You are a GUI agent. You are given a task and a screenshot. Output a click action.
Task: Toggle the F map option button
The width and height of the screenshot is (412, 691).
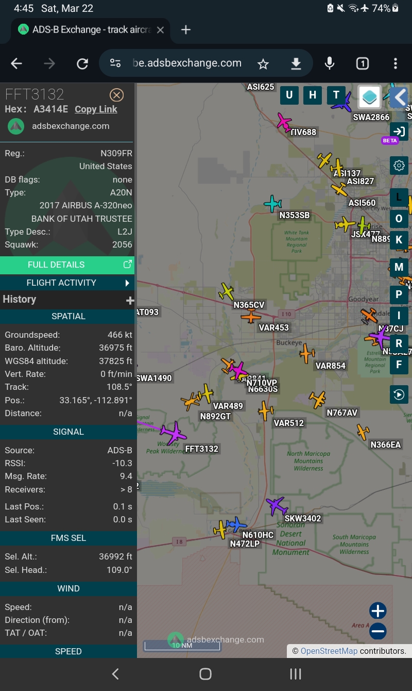click(399, 365)
